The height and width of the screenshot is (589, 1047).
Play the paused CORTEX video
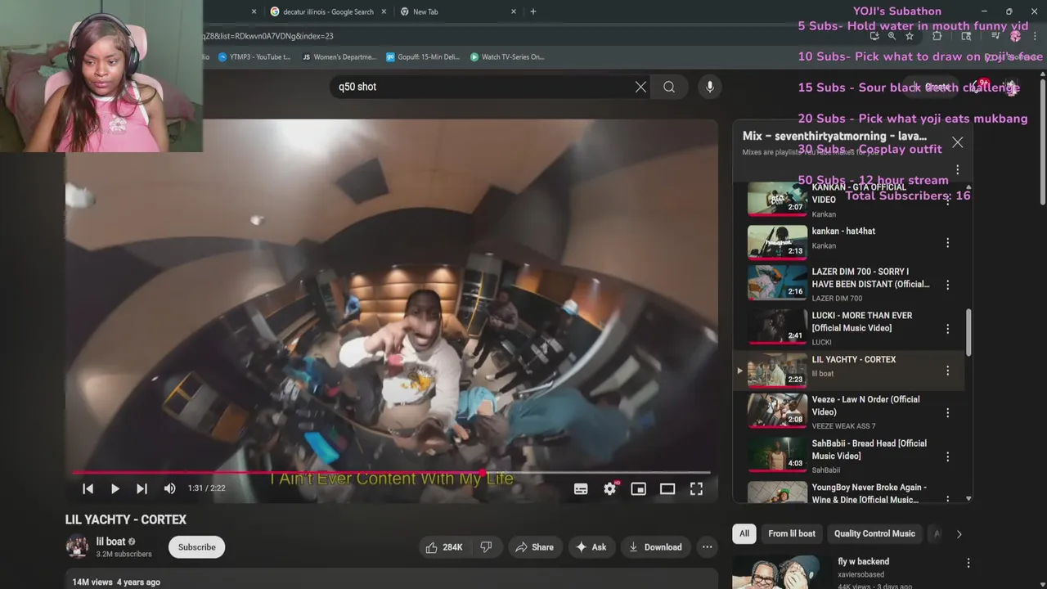click(x=115, y=488)
